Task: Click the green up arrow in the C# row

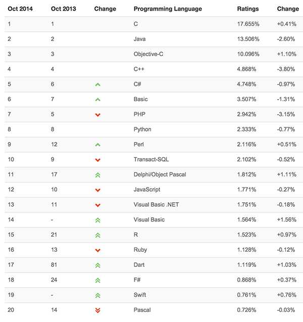Action: (x=98, y=84)
